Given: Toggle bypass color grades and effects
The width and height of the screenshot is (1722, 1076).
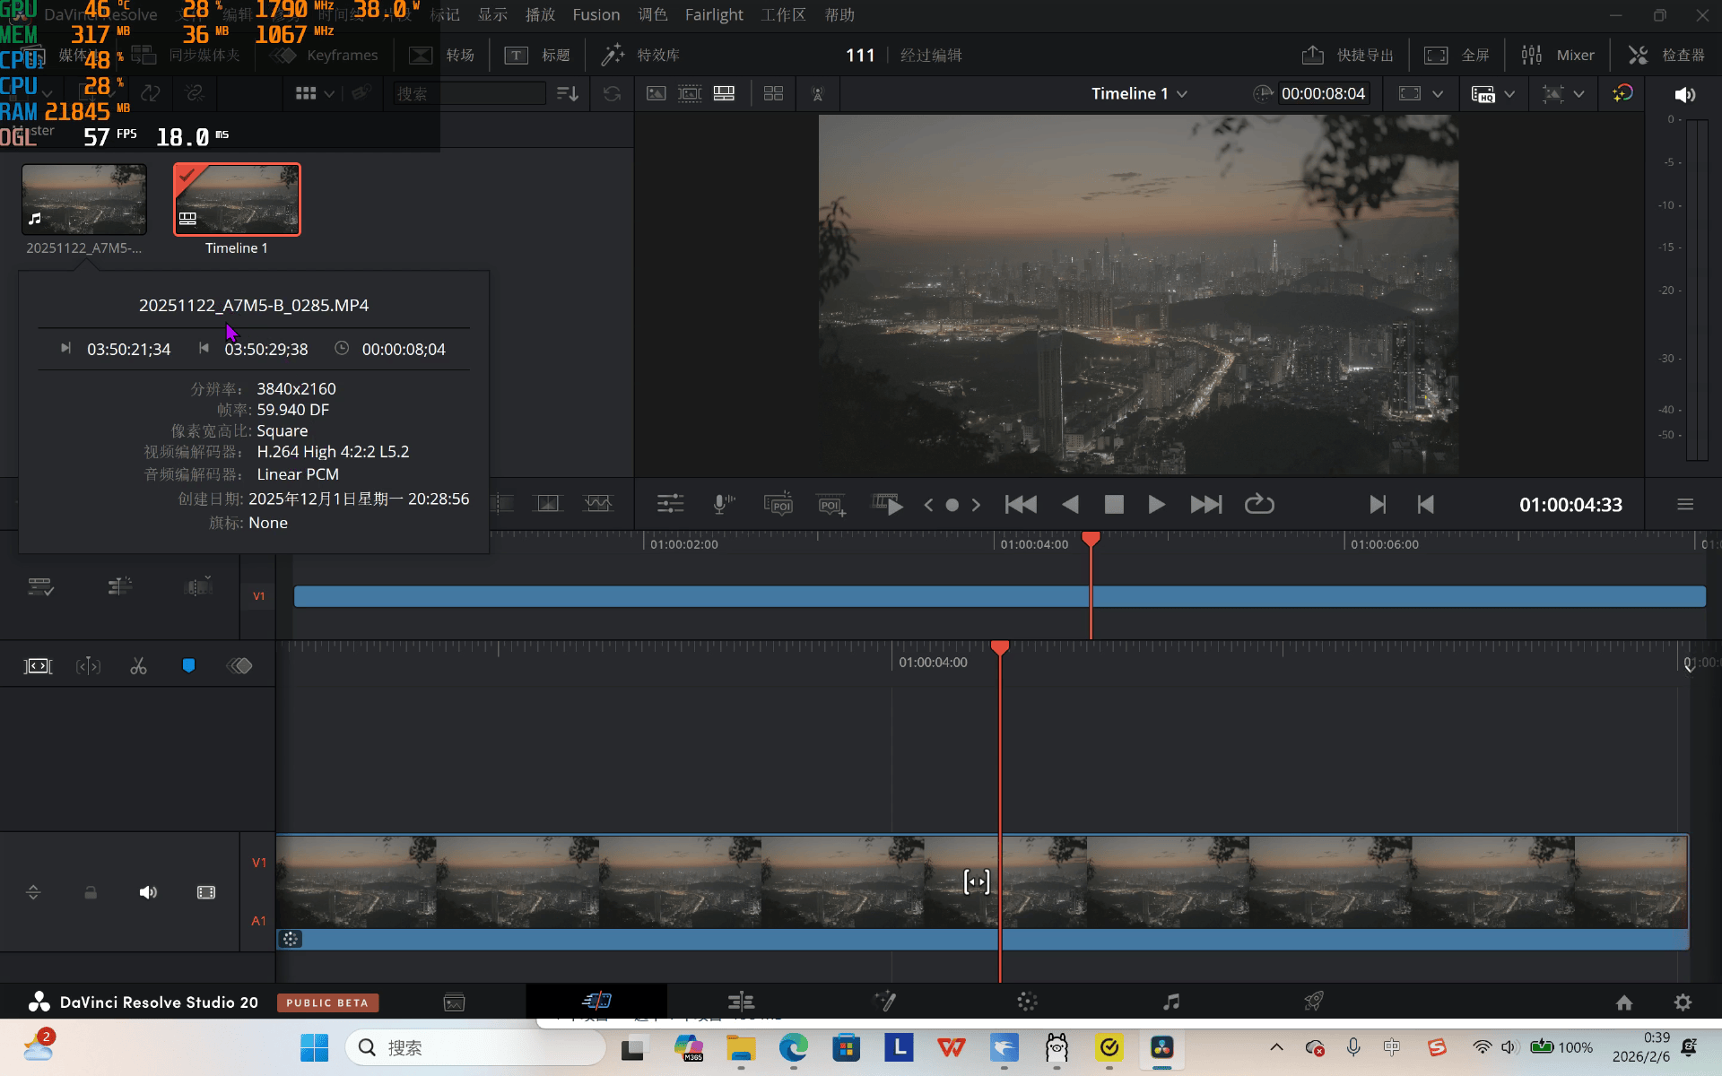Looking at the screenshot, I should [x=1622, y=93].
